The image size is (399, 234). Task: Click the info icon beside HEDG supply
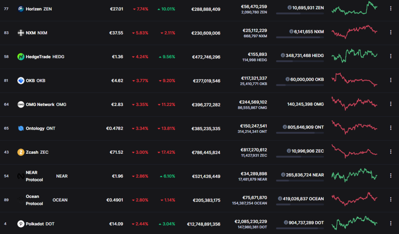(283, 55)
